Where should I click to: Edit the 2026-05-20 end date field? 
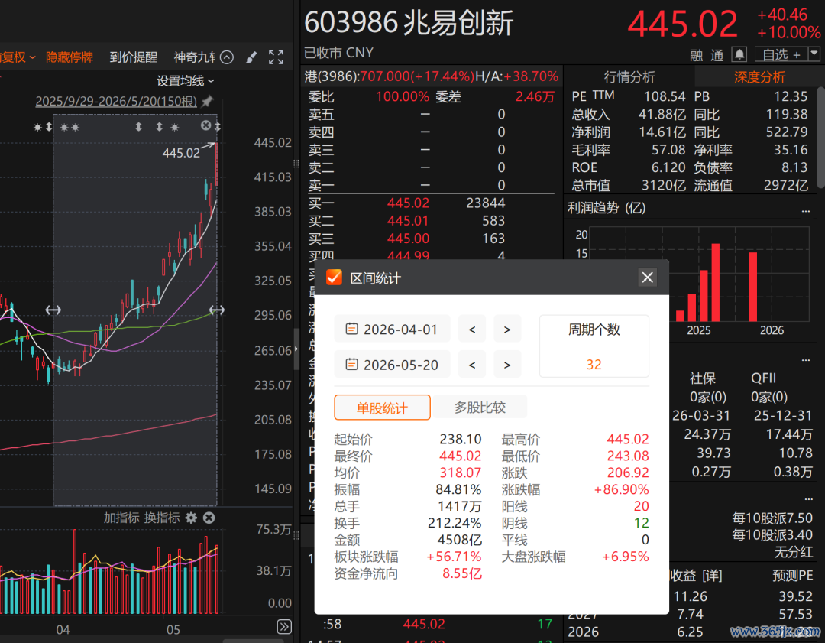pyautogui.click(x=392, y=365)
